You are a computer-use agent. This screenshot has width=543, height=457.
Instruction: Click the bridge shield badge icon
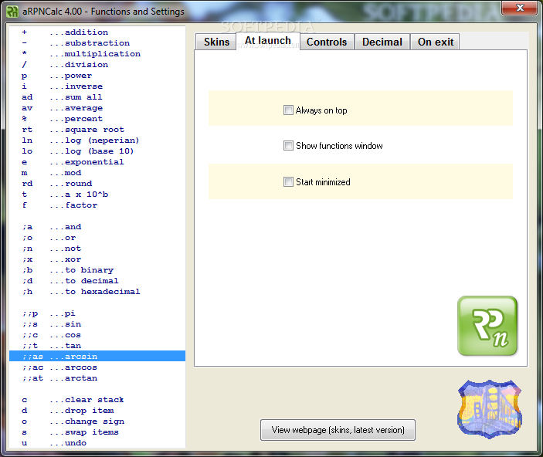[490, 409]
